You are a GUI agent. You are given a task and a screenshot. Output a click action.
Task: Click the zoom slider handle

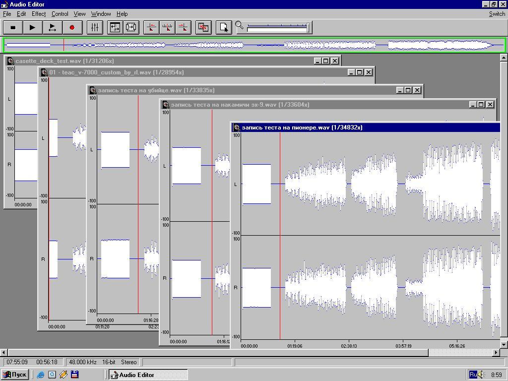pyautogui.click(x=308, y=27)
